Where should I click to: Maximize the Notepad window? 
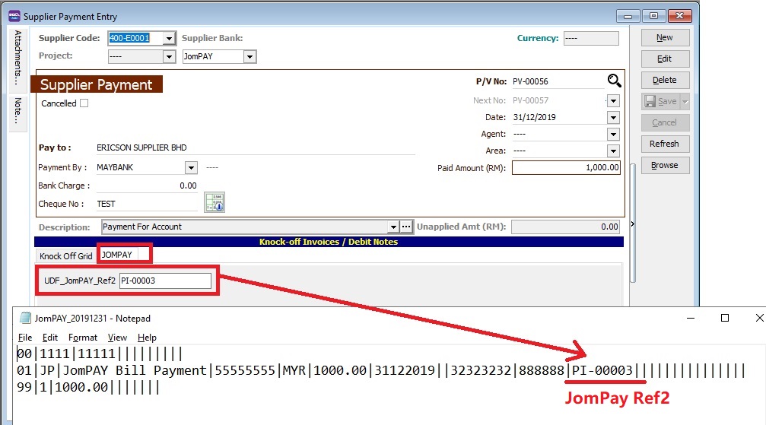coord(724,318)
